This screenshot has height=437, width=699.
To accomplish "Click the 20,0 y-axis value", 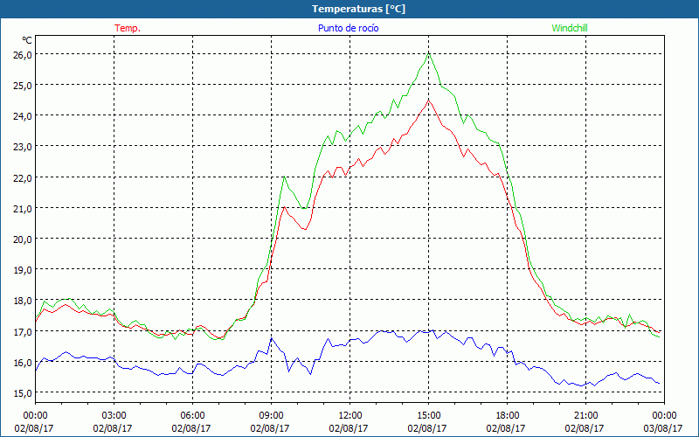I will [24, 239].
